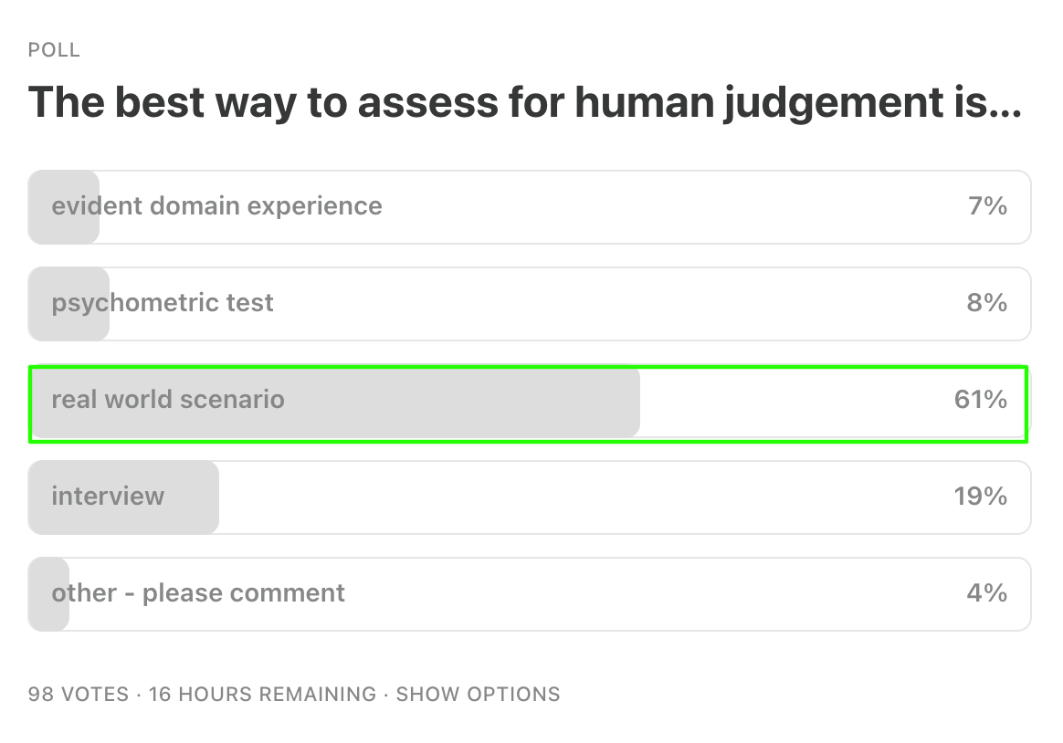Viewport: 1063px width, 743px height.
Task: Click the empty white area of the evident domain experience bar
Action: [671, 206]
